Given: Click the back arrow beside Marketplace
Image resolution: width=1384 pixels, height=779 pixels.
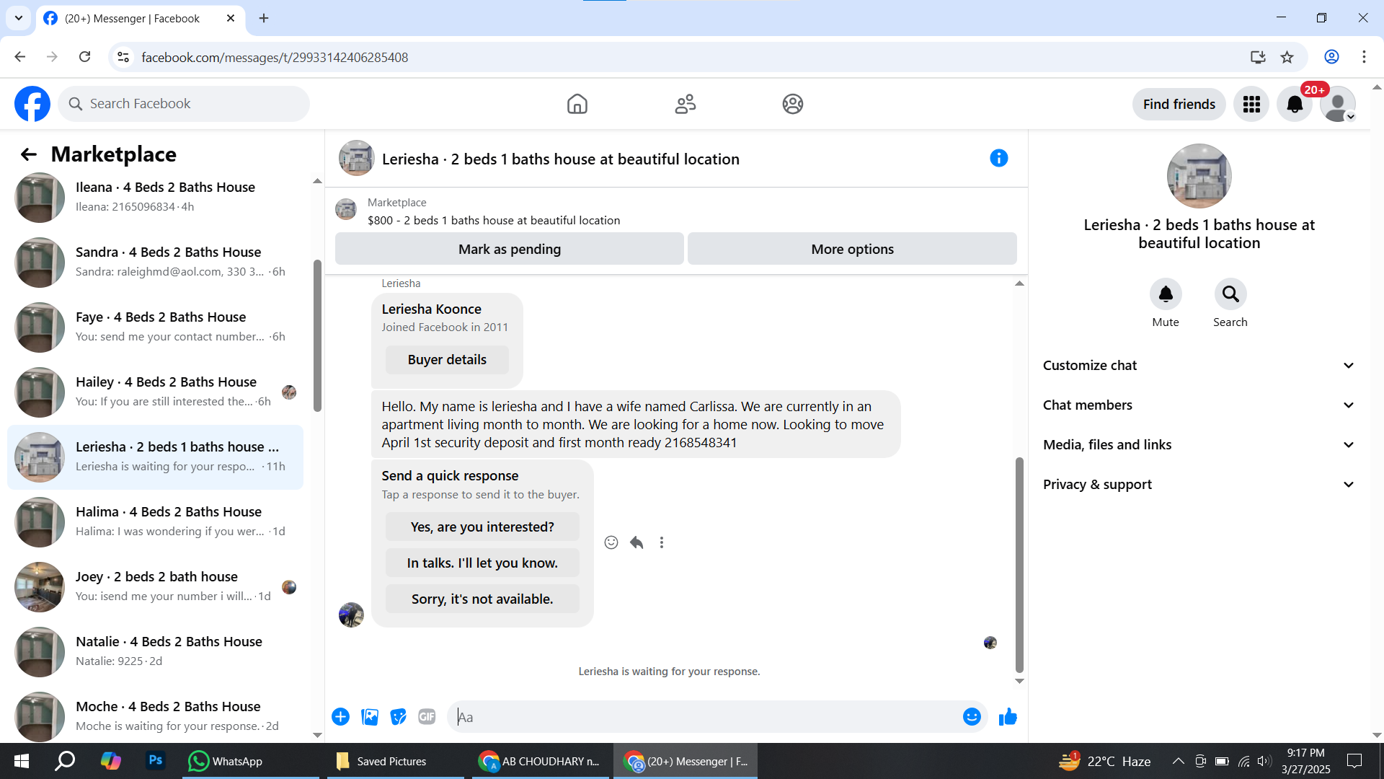Looking at the screenshot, I should tap(28, 154).
